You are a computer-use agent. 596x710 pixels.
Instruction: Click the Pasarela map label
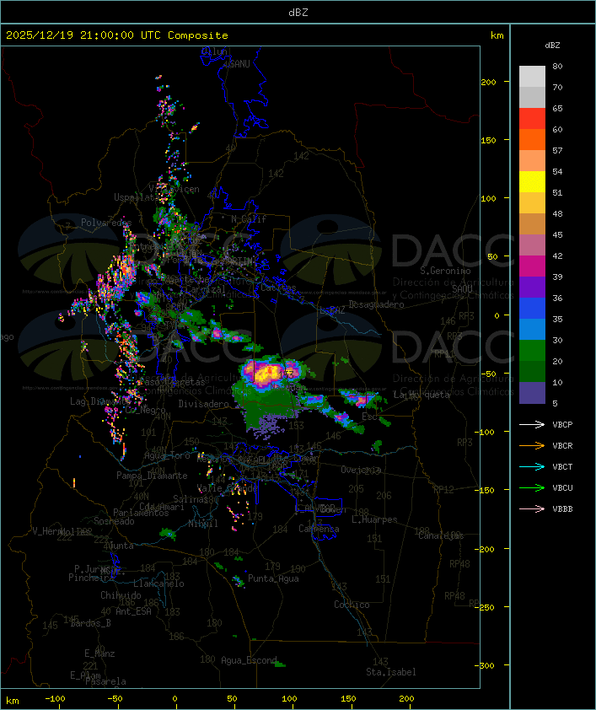coord(105,681)
